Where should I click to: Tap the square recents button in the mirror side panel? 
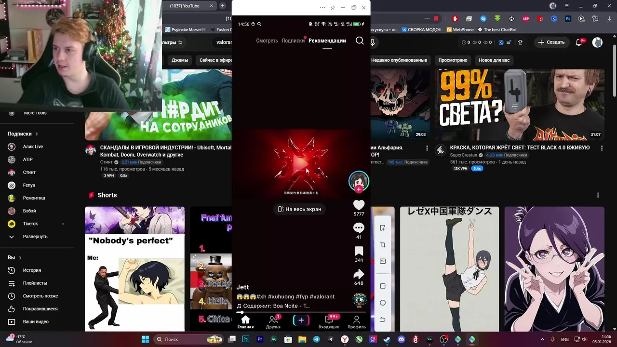coord(383,286)
